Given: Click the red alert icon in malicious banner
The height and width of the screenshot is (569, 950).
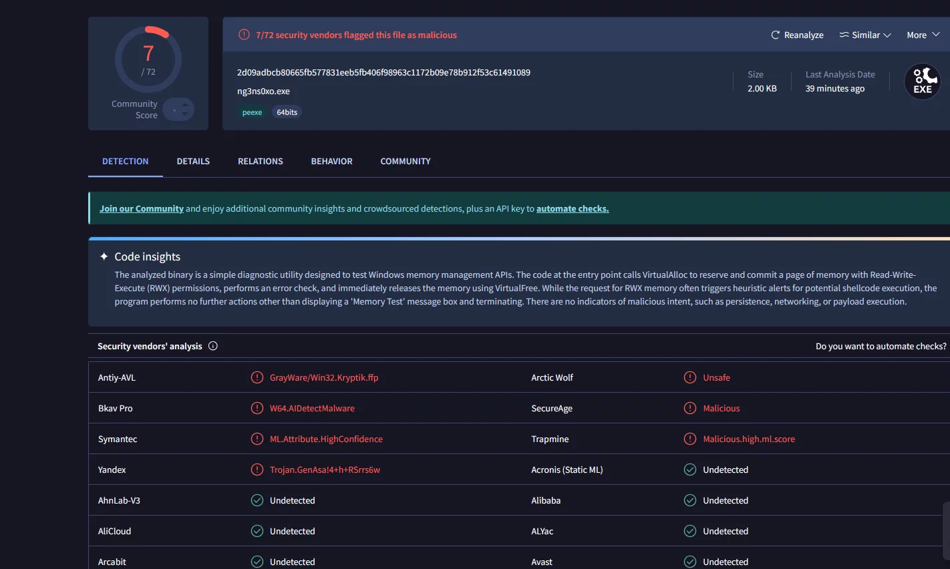Looking at the screenshot, I should tap(245, 35).
